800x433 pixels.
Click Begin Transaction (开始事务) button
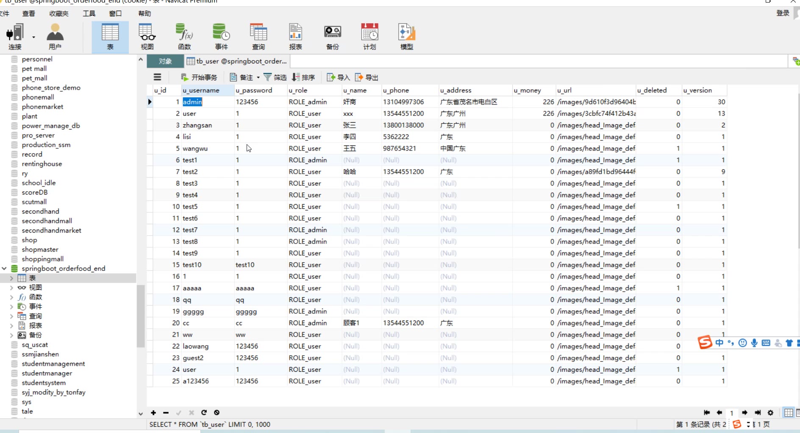click(199, 77)
